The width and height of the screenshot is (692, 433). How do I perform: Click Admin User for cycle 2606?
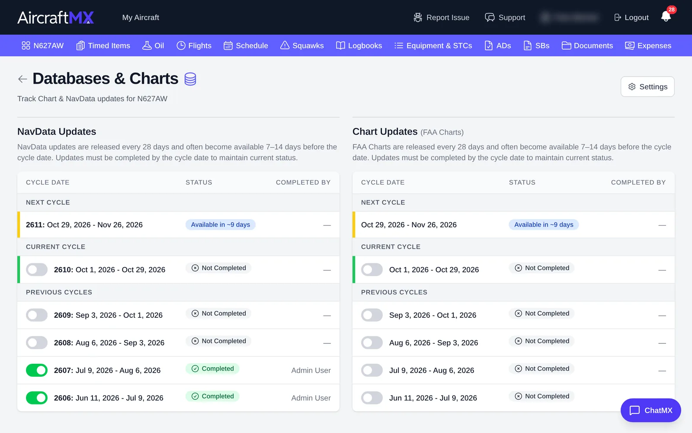pos(311,398)
